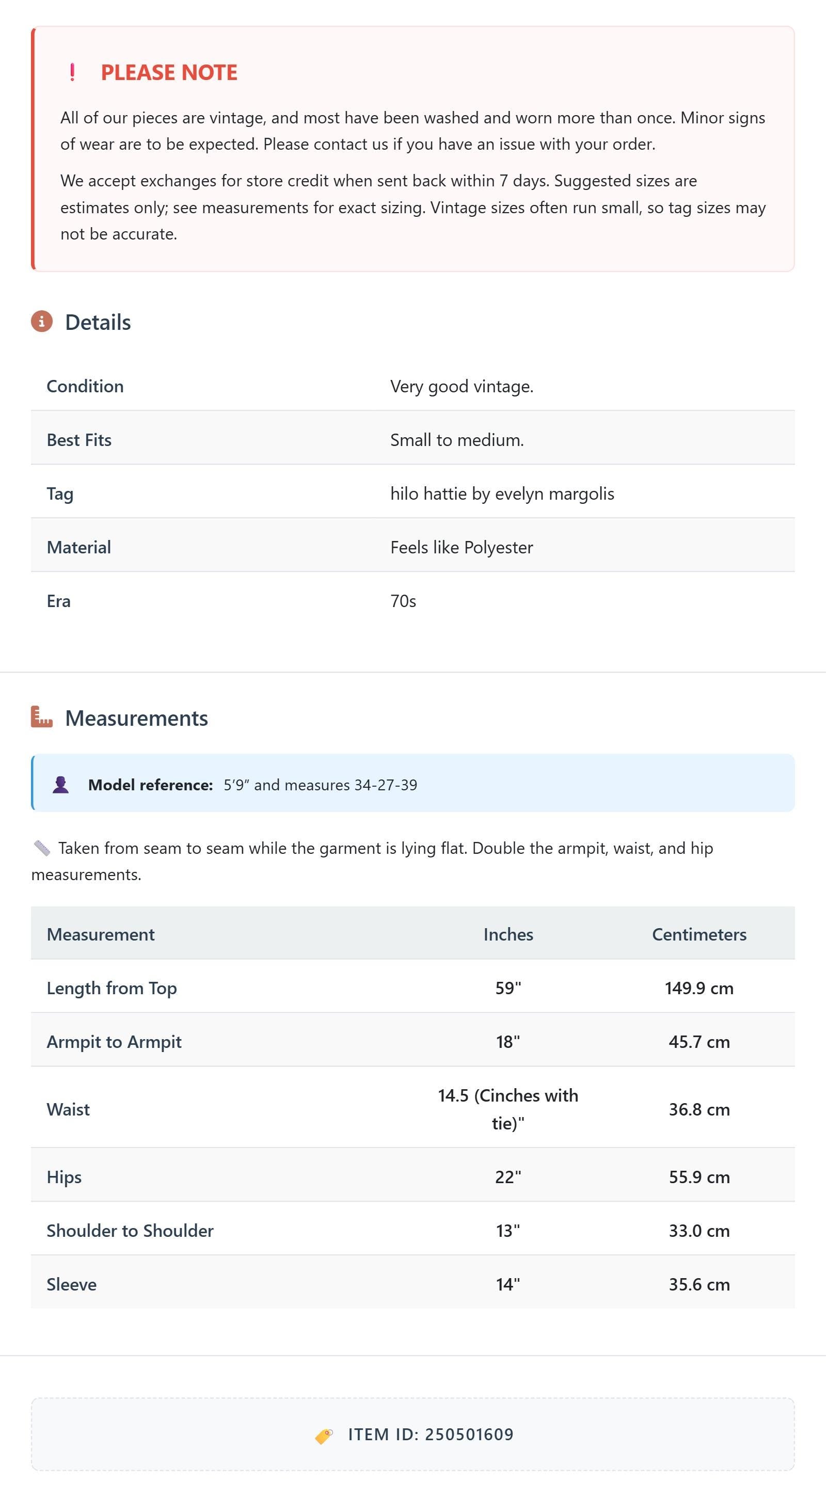
Task: Click the Sleeve centimeters value 35.6 cm
Action: [x=699, y=1284]
